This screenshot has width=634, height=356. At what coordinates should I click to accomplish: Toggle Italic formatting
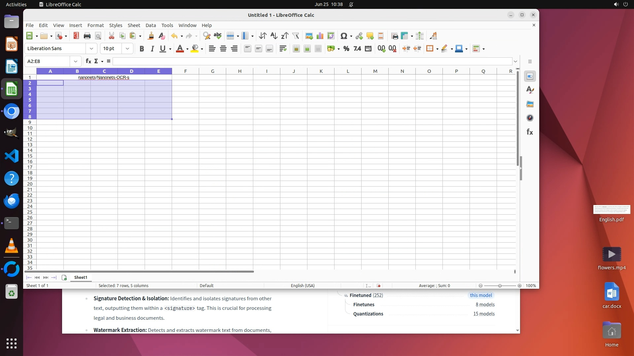[152, 49]
